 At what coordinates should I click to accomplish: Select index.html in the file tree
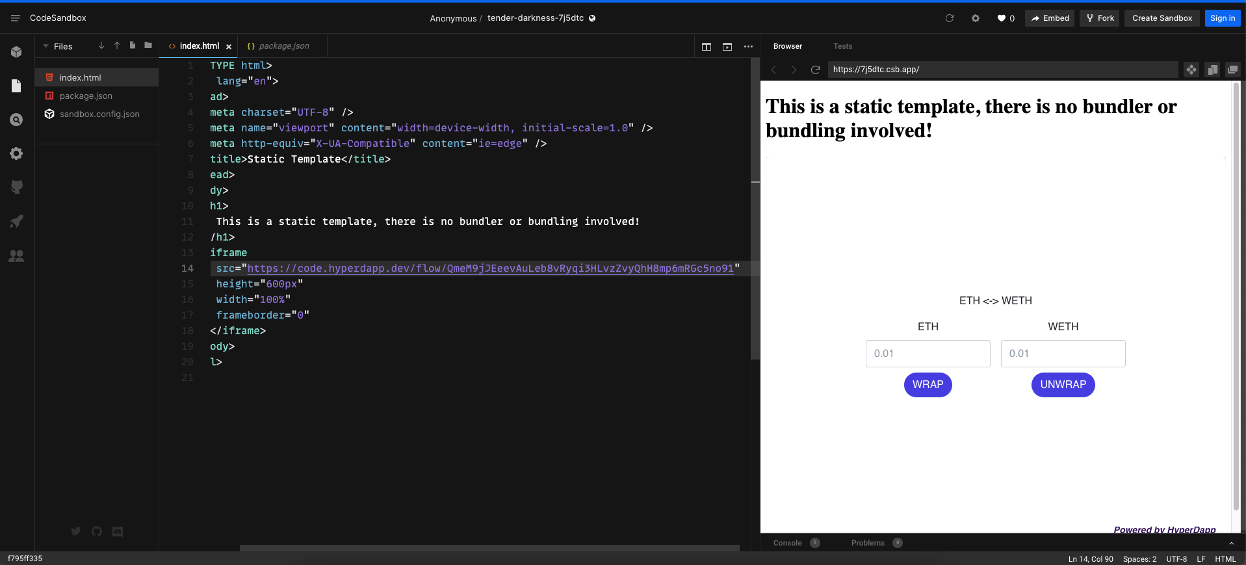pos(97,77)
